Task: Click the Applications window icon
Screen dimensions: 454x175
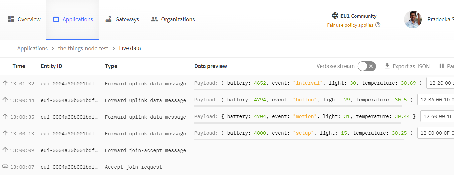Action: point(56,19)
